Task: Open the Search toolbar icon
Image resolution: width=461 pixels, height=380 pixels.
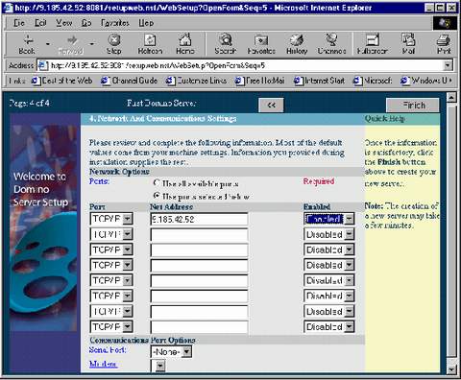Action: click(226, 40)
